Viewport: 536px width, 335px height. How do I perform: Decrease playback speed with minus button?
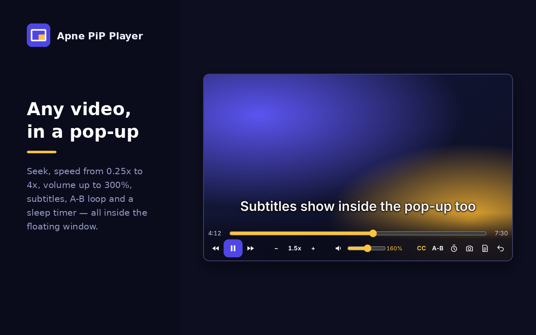[276, 248]
